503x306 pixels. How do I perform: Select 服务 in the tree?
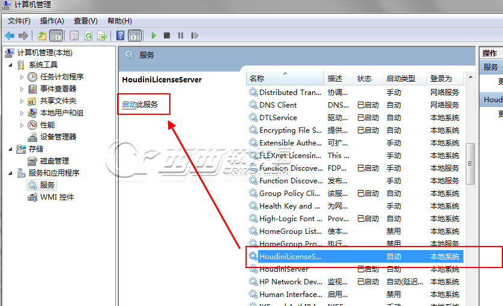47,185
